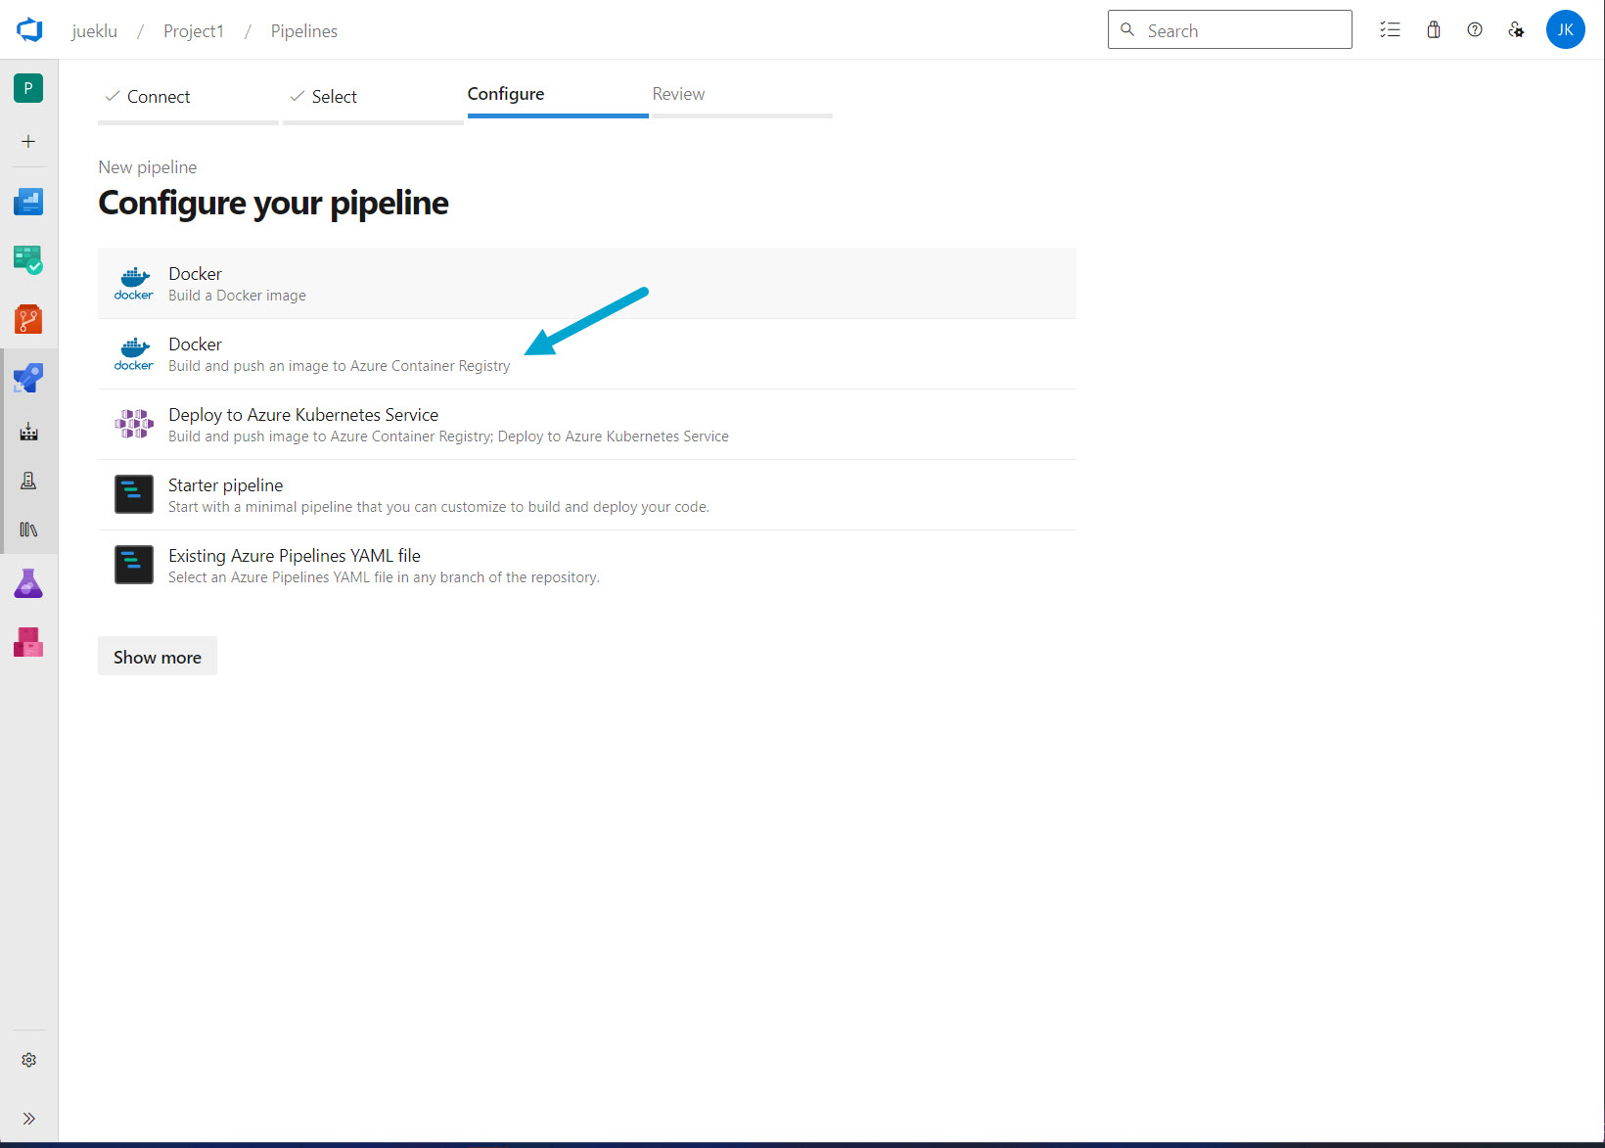Open the Marketplace shopping bag icon
This screenshot has height=1148, width=1605.
pos(1433,29)
